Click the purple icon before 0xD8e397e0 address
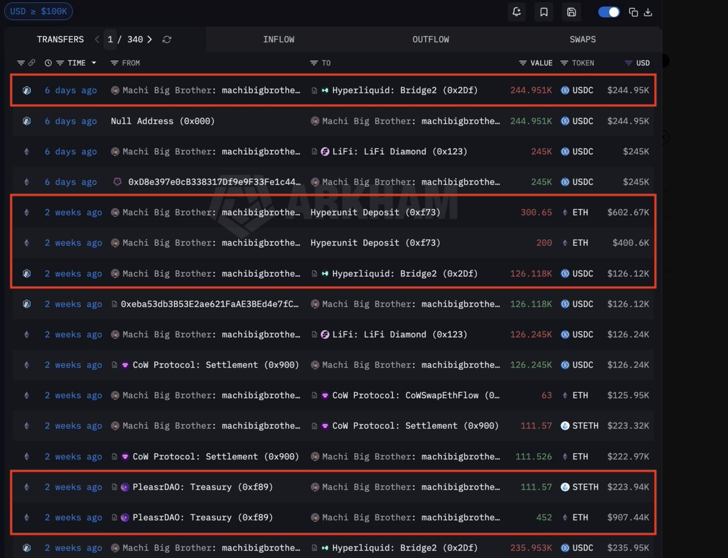 (x=117, y=182)
